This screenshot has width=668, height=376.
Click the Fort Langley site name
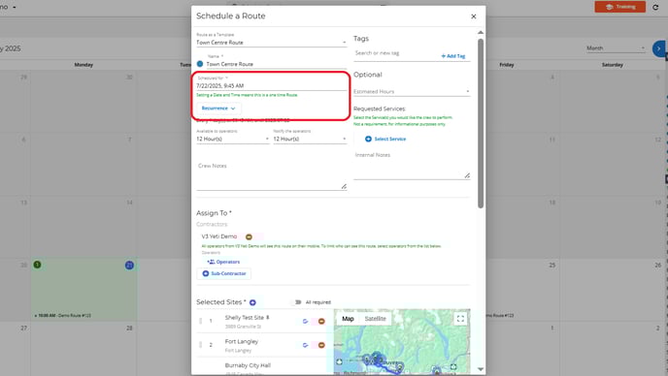tap(242, 341)
